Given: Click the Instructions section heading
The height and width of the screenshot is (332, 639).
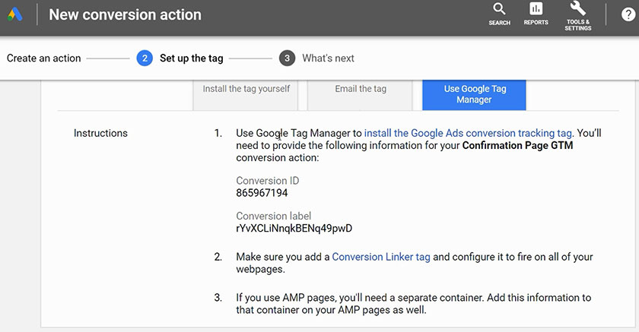Looking at the screenshot, I should (x=100, y=133).
